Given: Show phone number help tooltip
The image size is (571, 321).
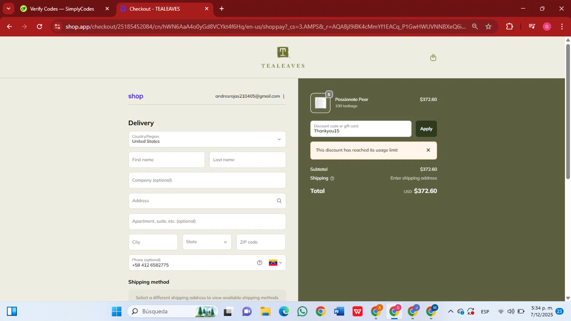Looking at the screenshot, I should point(260,263).
